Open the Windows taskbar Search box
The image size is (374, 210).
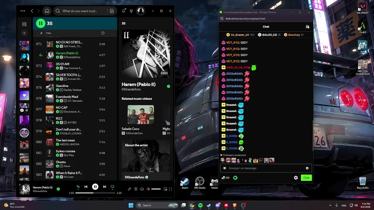[157, 205]
